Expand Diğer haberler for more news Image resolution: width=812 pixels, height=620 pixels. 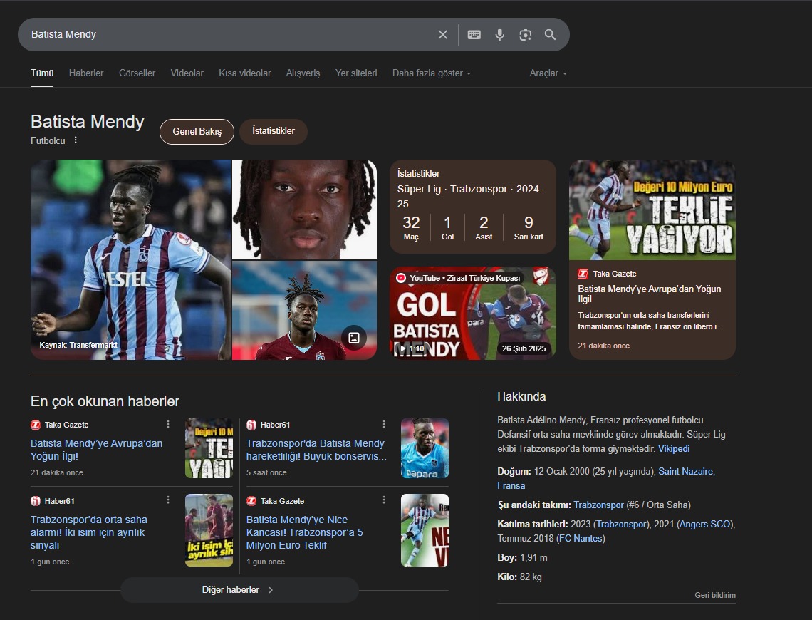239,590
